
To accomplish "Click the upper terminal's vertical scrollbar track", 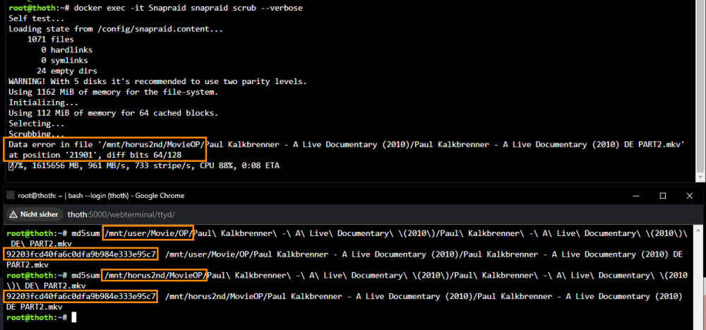I will click(700, 86).
